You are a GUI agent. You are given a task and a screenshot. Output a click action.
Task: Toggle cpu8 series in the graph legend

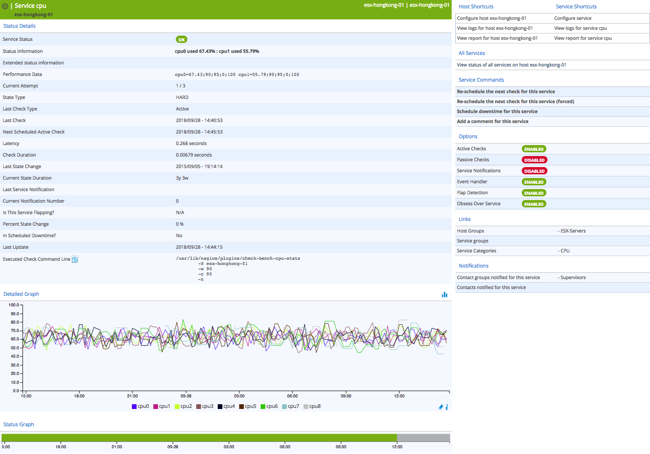312,406
